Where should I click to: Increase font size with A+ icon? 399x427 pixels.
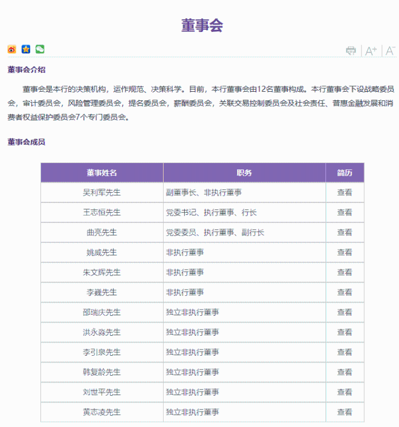pos(371,51)
